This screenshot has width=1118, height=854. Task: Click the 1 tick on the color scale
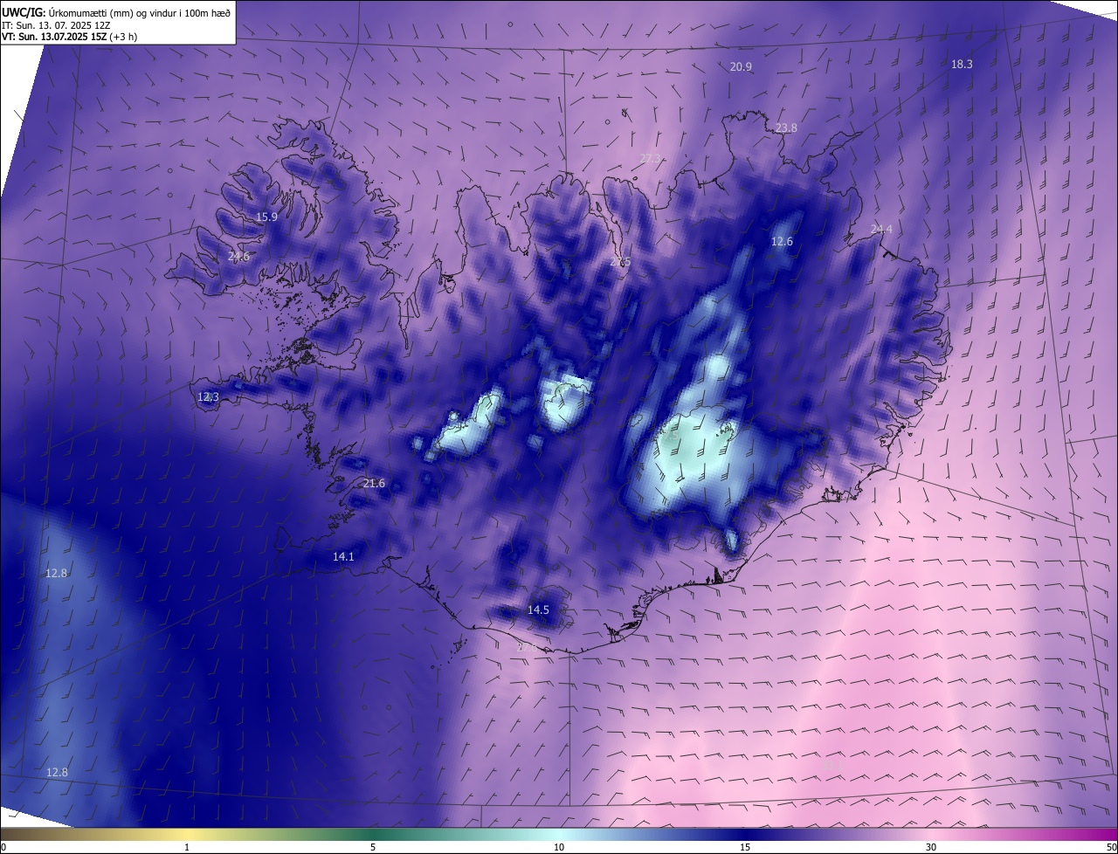(187, 847)
